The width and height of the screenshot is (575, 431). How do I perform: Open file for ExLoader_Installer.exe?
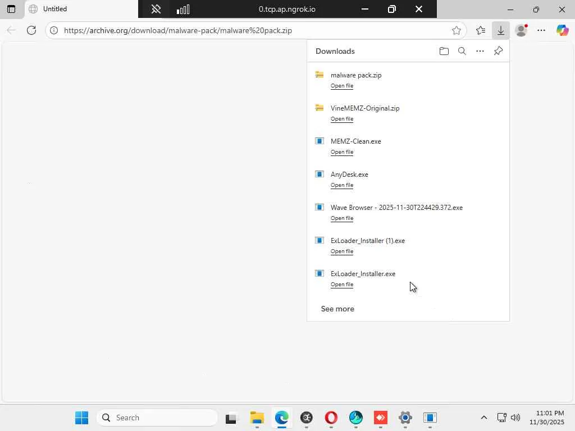click(x=342, y=285)
